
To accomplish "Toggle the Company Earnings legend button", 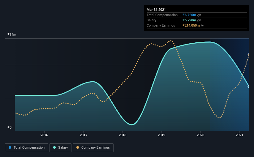I will coord(93,148).
